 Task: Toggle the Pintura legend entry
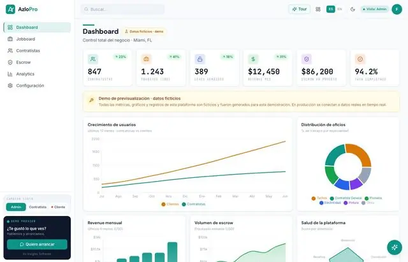tap(351, 203)
